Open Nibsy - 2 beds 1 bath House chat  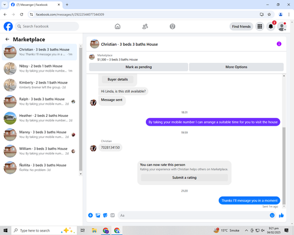[39, 69]
